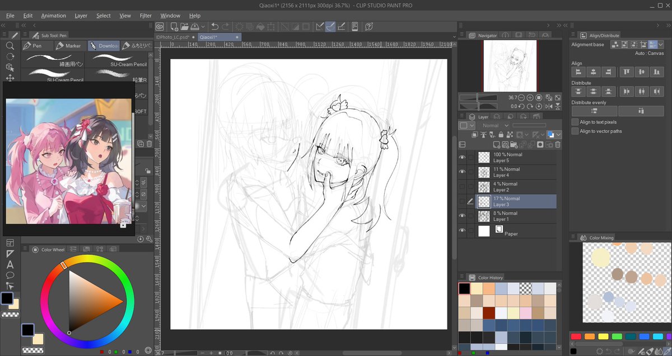This screenshot has width=672, height=356.
Task: Click the Redo arrow in toolbar
Action: tap(225, 26)
